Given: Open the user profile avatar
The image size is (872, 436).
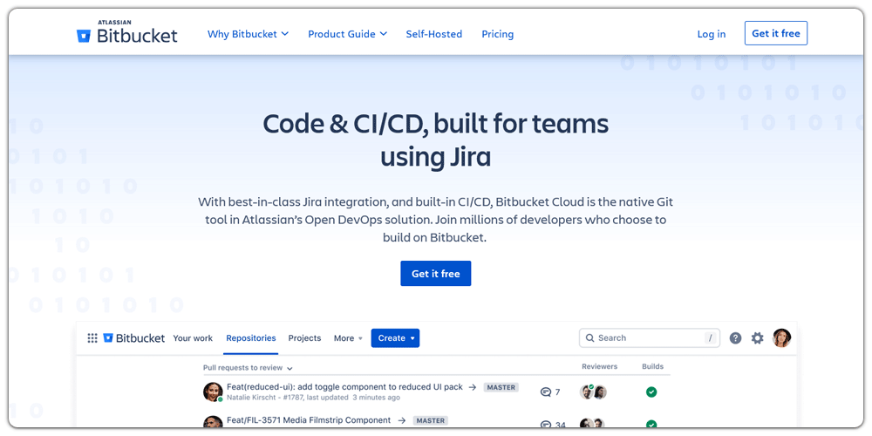Looking at the screenshot, I should [782, 337].
